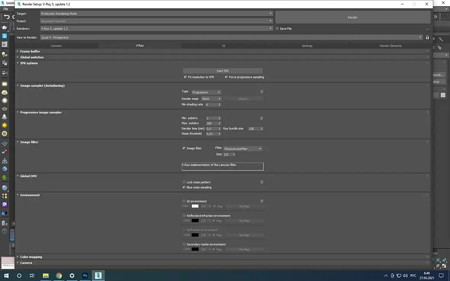Enable the Save File checkbox
Viewport: 450px width, 281px height.
coord(277,29)
